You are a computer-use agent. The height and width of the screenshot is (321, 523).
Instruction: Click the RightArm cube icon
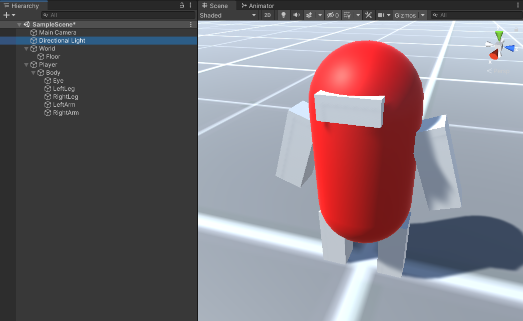(48, 112)
